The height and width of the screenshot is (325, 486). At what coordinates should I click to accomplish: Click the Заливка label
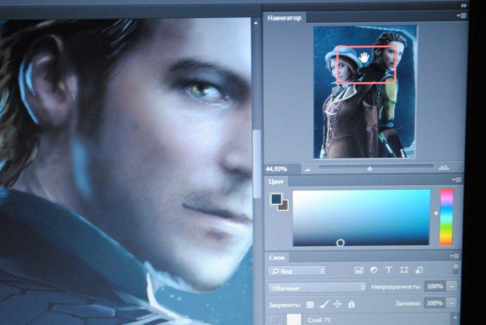408,303
